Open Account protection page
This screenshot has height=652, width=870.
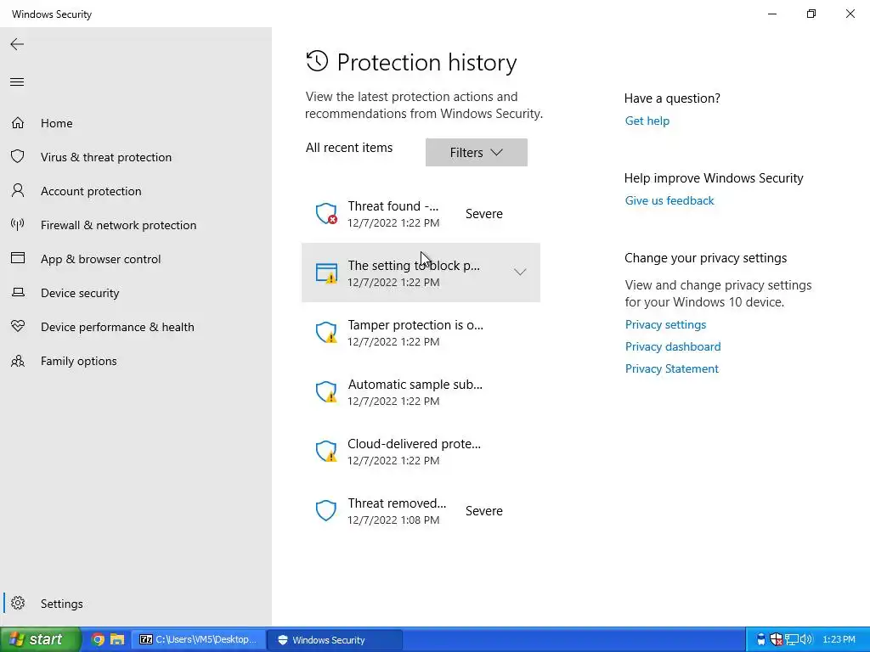tap(91, 191)
